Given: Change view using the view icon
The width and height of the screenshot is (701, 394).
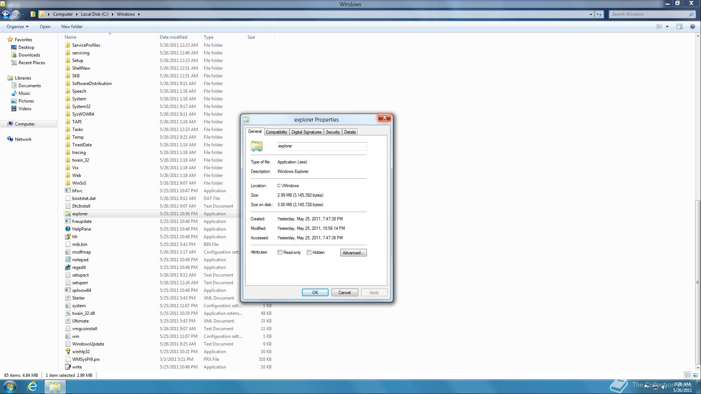Looking at the screenshot, I should click(659, 27).
